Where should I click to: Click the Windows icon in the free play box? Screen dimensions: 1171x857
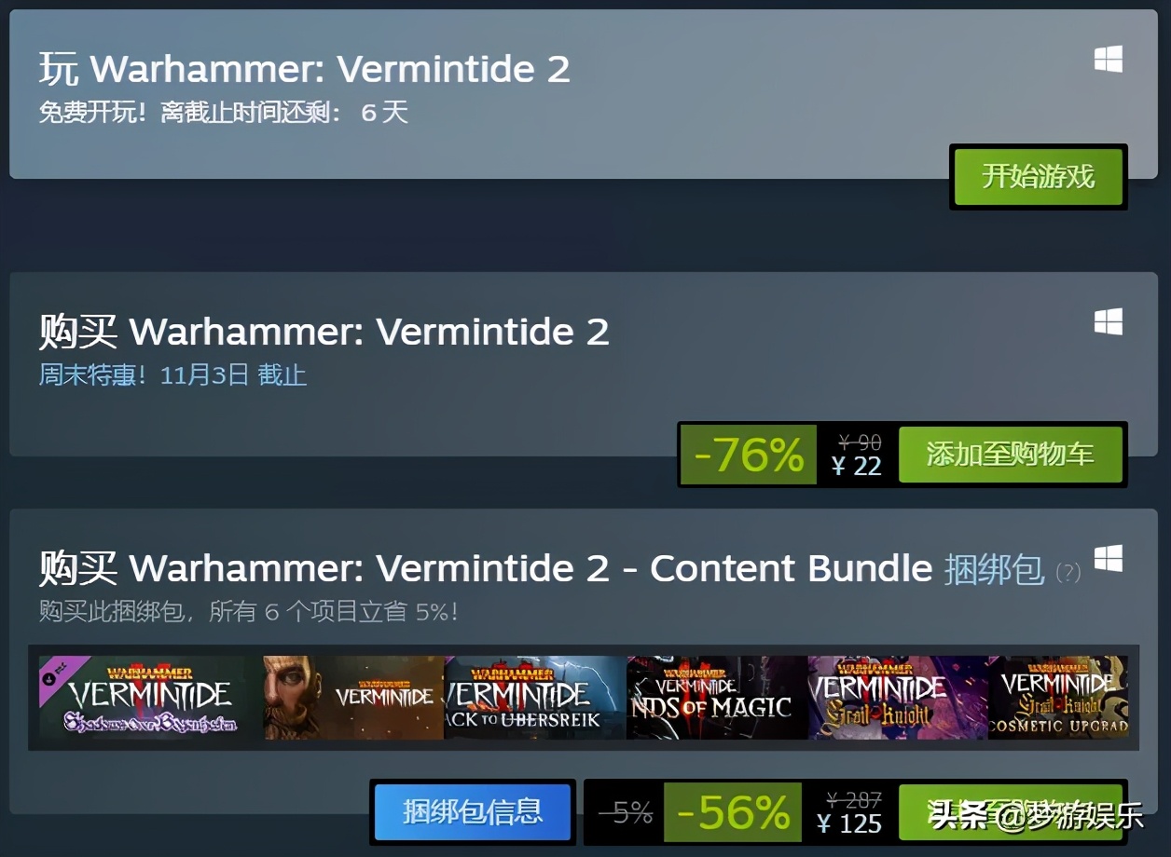coord(1108,60)
